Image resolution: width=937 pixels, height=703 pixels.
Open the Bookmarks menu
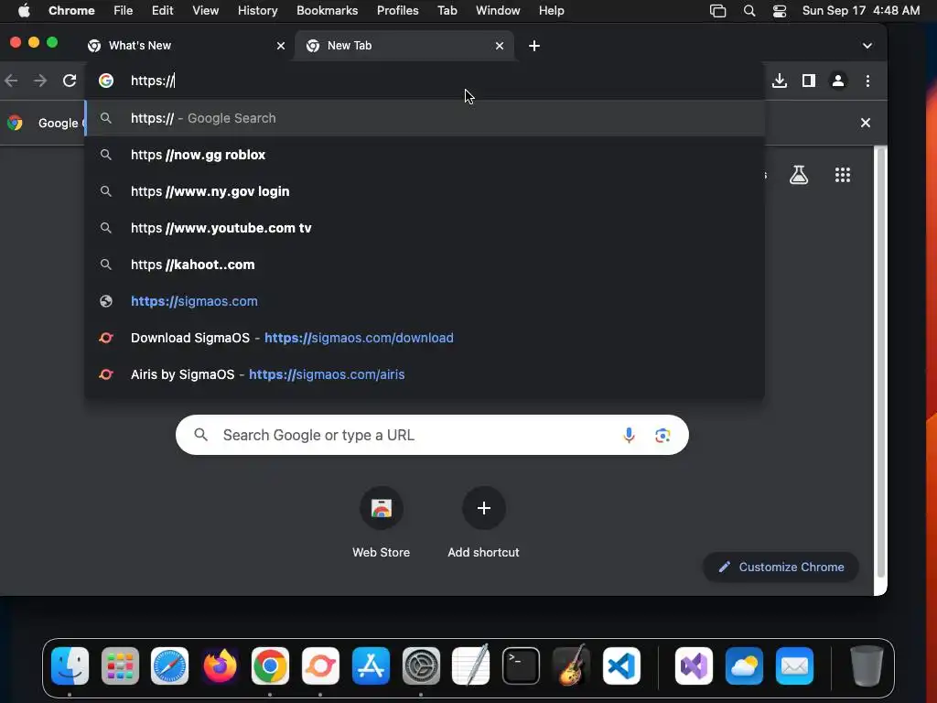tap(327, 10)
